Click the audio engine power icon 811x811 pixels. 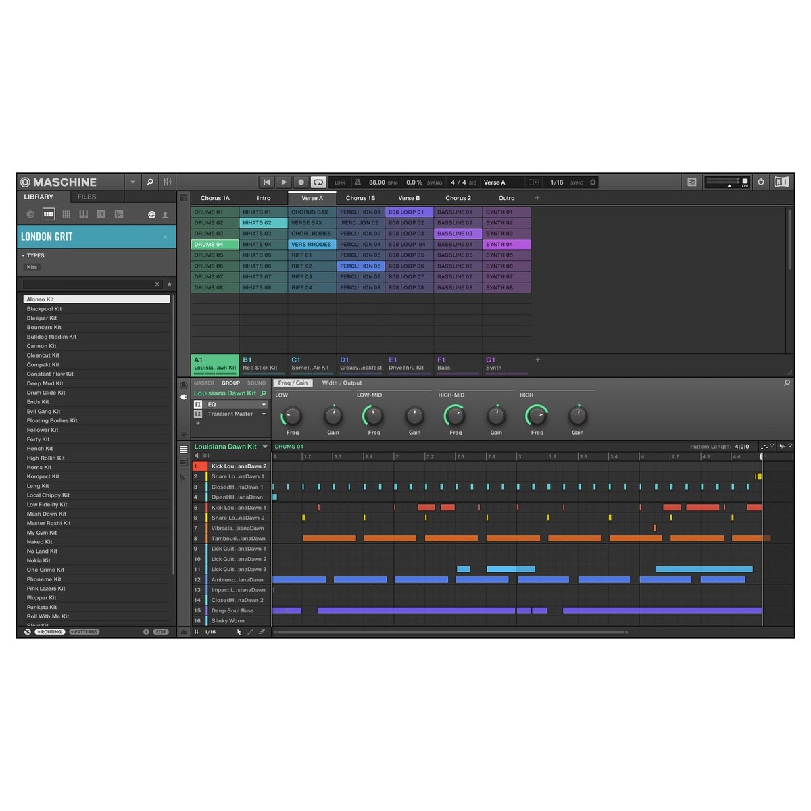click(761, 182)
